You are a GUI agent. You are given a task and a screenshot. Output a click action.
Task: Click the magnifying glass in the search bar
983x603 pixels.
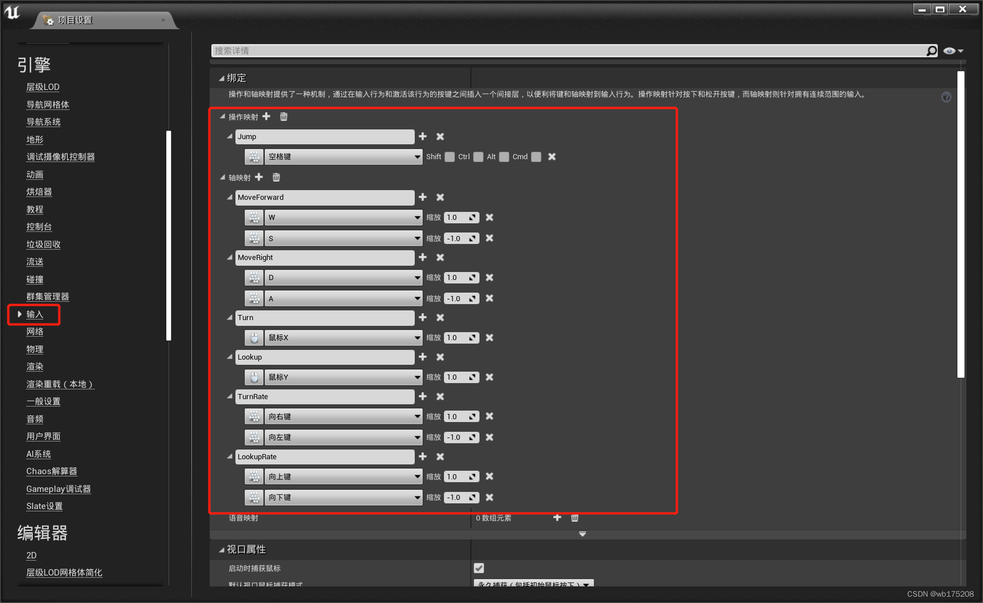pyautogui.click(x=931, y=50)
